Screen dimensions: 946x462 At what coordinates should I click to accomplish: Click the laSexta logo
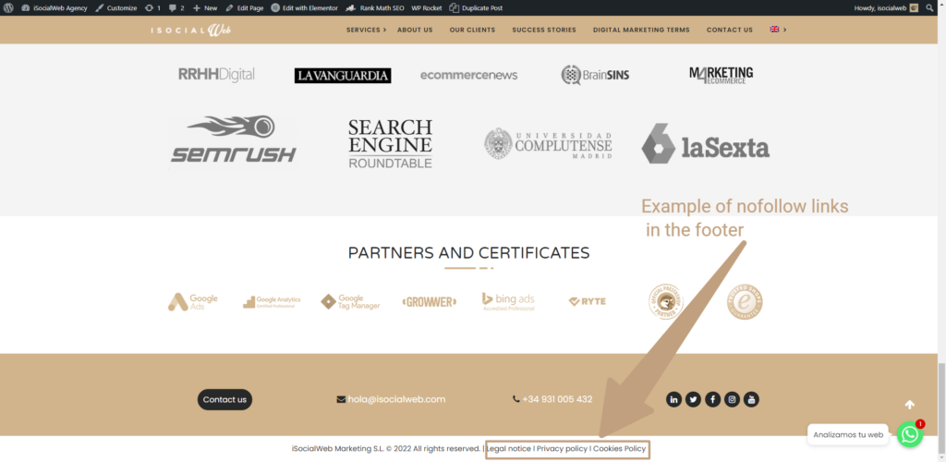tap(705, 143)
